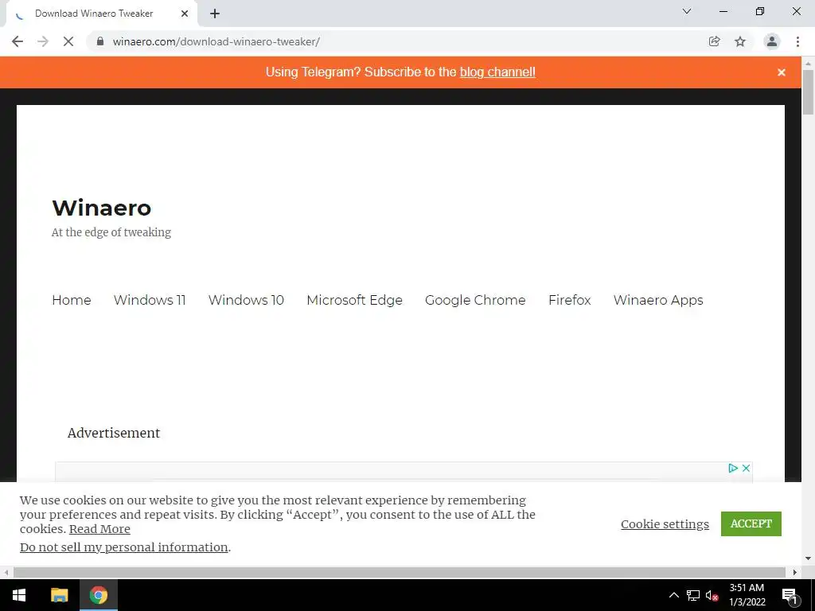Bookmark this page with the star icon
The height and width of the screenshot is (611, 815).
[740, 41]
